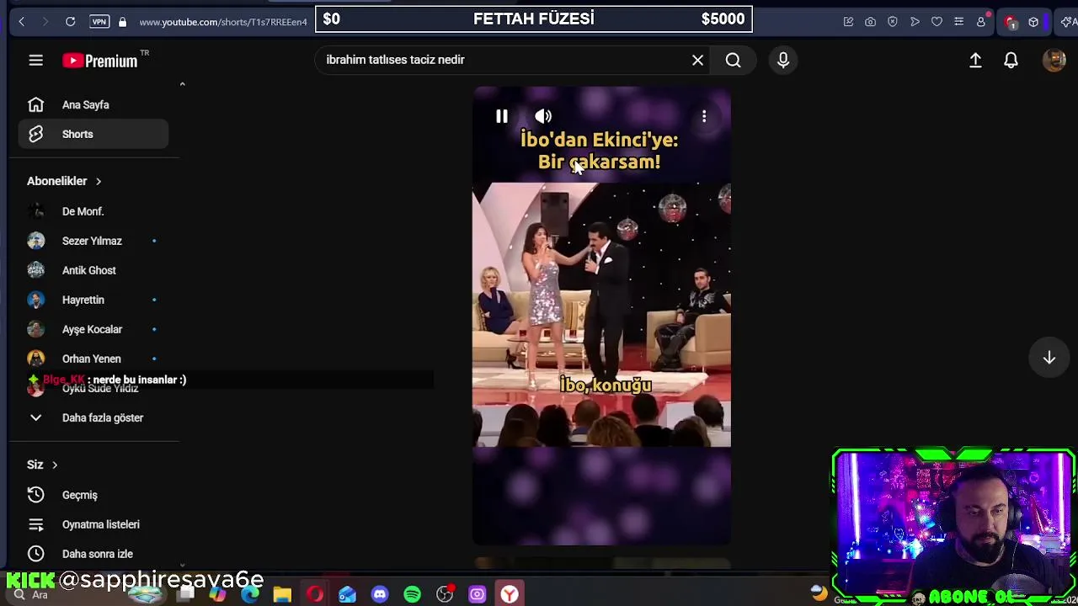Open the extensions cube icon
This screenshot has height=606, width=1078.
pyautogui.click(x=1033, y=22)
